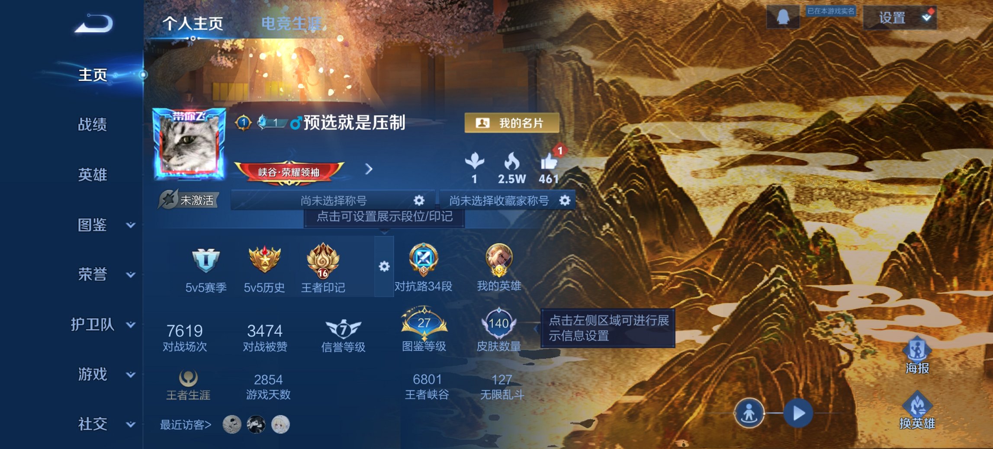Image resolution: width=993 pixels, height=449 pixels.
Task: Toggle the 未激活 activation badge
Action: pos(188,200)
